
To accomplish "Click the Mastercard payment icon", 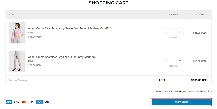I will click(24, 102).
